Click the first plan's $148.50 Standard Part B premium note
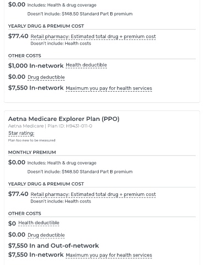Viewport: 204px width, 265px height. [x=80, y=14]
